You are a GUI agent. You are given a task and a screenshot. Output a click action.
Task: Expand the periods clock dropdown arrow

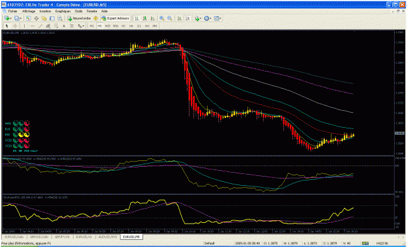pos(210,18)
